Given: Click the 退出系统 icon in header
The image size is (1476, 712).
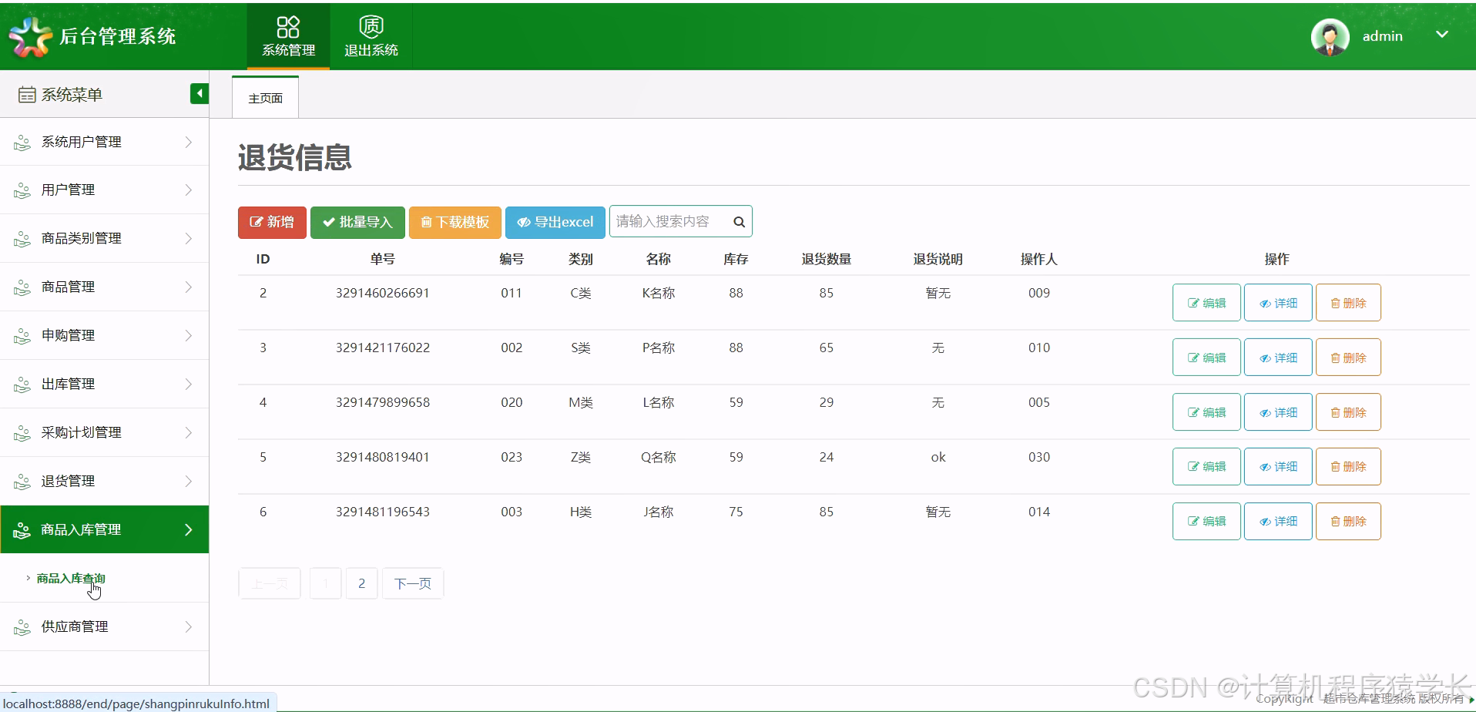Looking at the screenshot, I should 371,27.
